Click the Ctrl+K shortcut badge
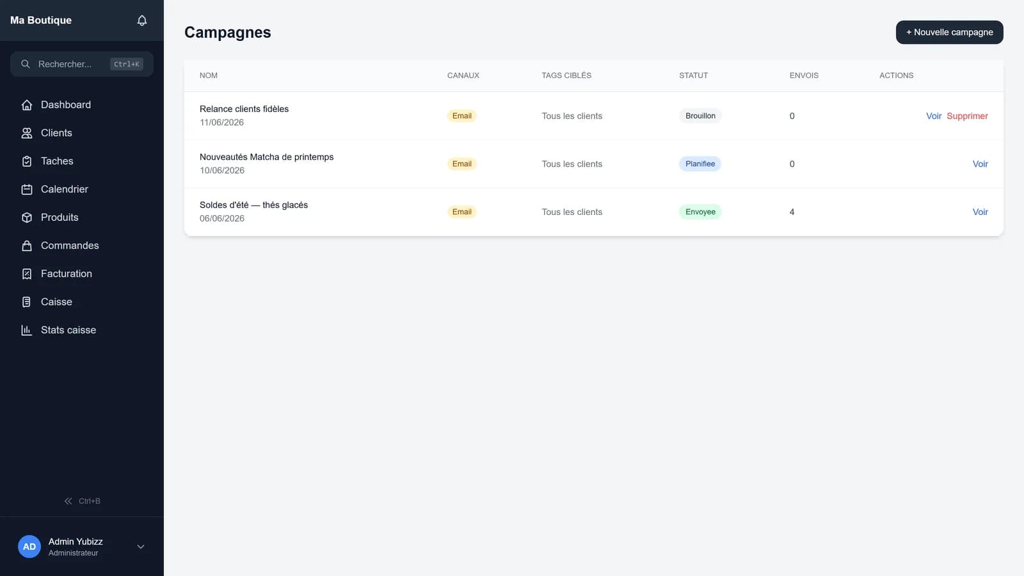Image resolution: width=1024 pixels, height=576 pixels. 127,64
